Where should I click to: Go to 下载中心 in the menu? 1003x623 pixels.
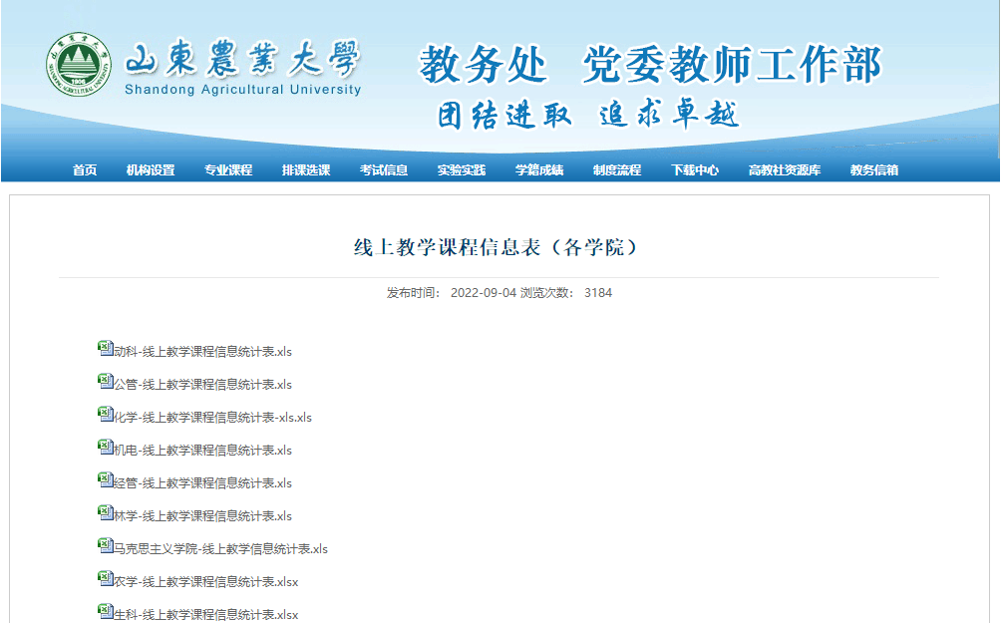[x=695, y=170]
